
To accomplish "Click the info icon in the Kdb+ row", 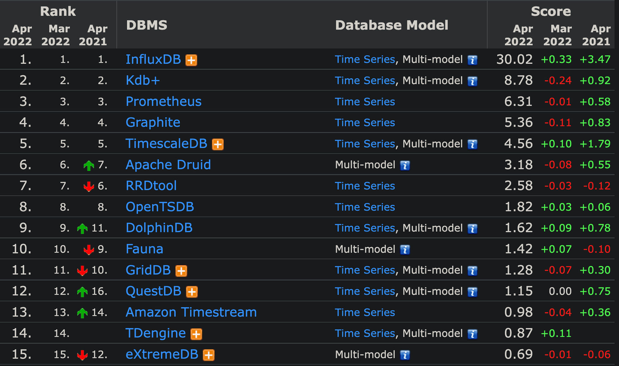I will click(x=472, y=81).
